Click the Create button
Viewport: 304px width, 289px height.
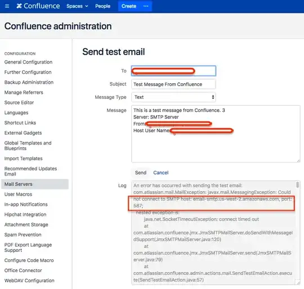[x=129, y=6]
